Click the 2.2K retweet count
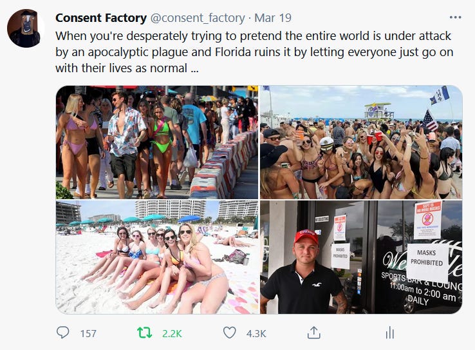This screenshot has width=475, height=350. click(172, 334)
